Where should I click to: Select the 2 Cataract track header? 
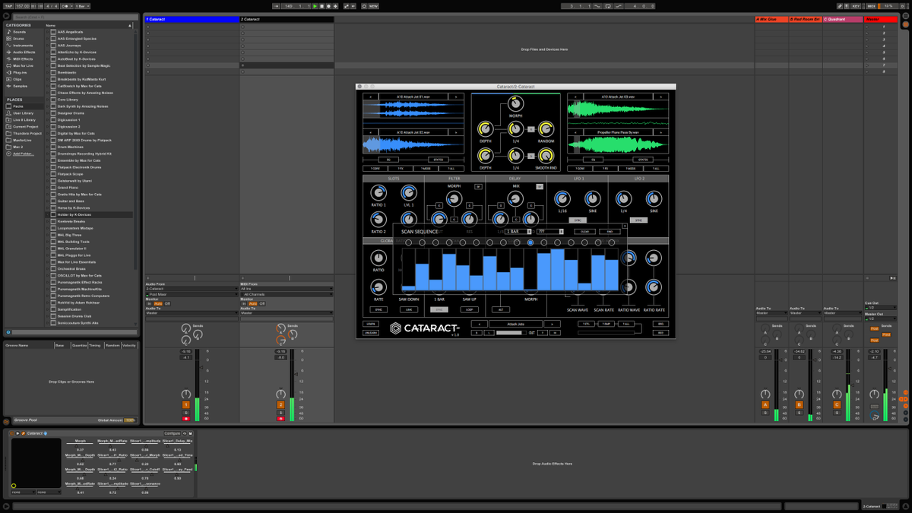[287, 19]
